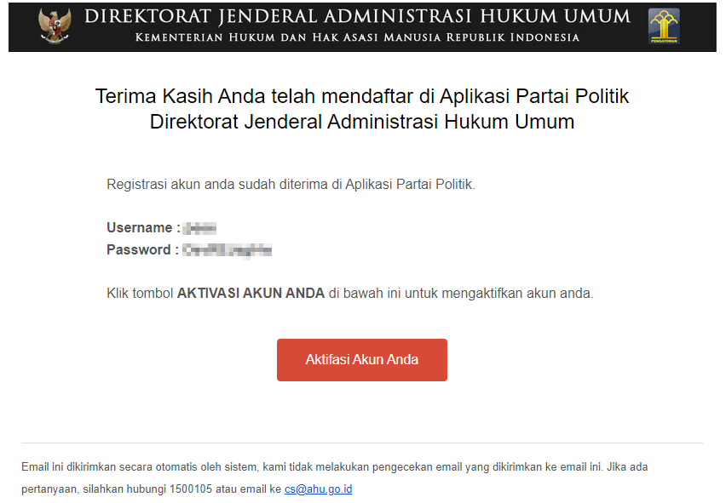The image size is (726, 503).
Task: Click the Garuda Pancasila emblem in header
Action: [x=55, y=26]
